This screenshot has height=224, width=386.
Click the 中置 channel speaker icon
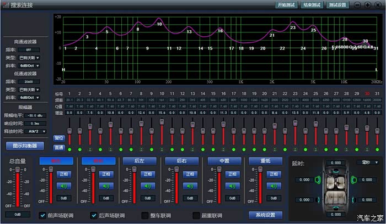(x=232, y=186)
